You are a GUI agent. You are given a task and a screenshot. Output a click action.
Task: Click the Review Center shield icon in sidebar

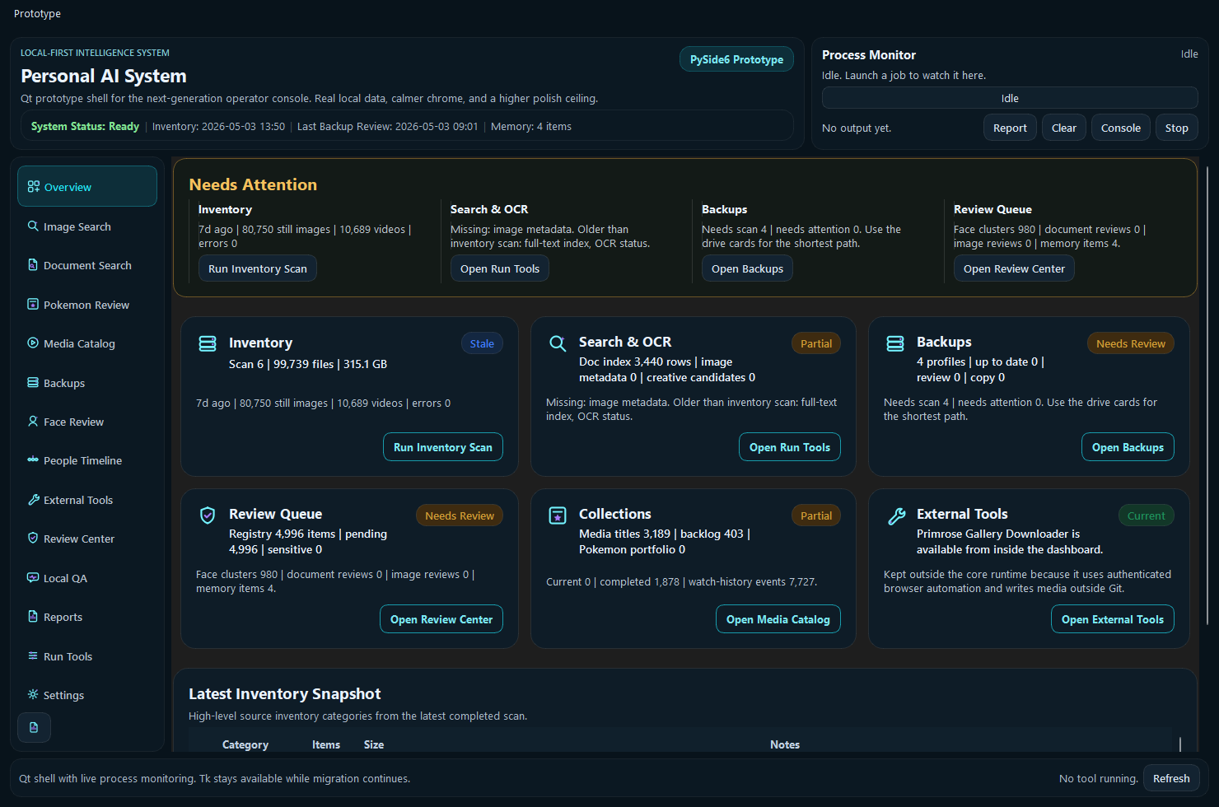pyautogui.click(x=33, y=539)
